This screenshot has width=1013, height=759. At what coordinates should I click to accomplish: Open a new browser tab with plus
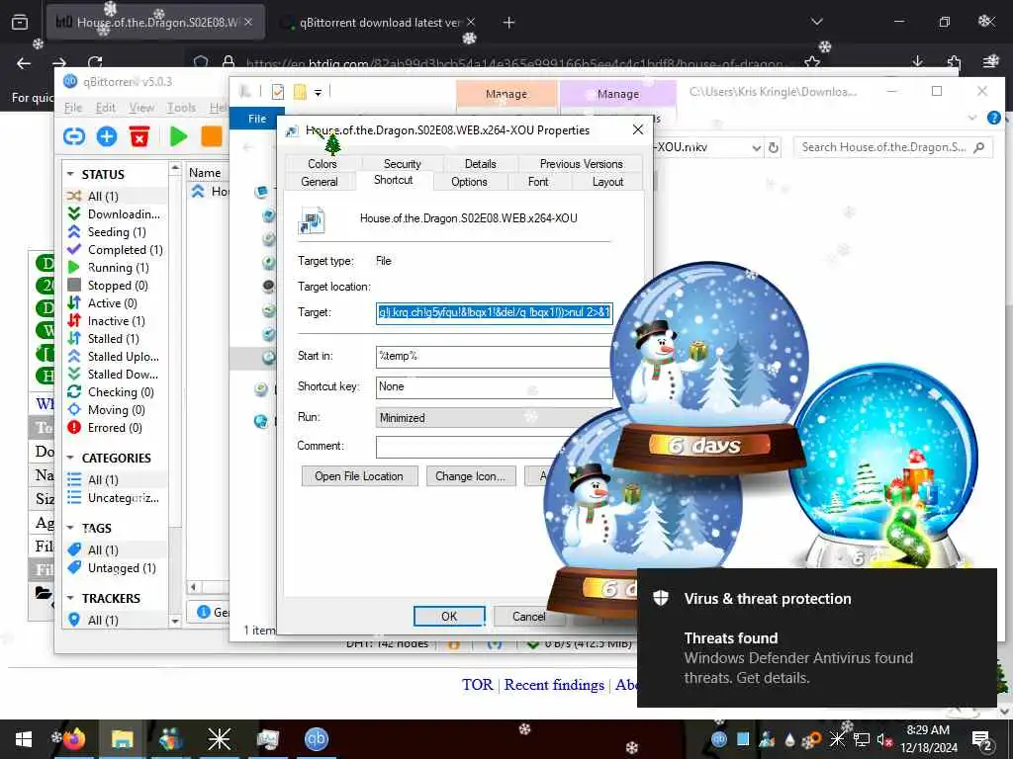click(509, 23)
